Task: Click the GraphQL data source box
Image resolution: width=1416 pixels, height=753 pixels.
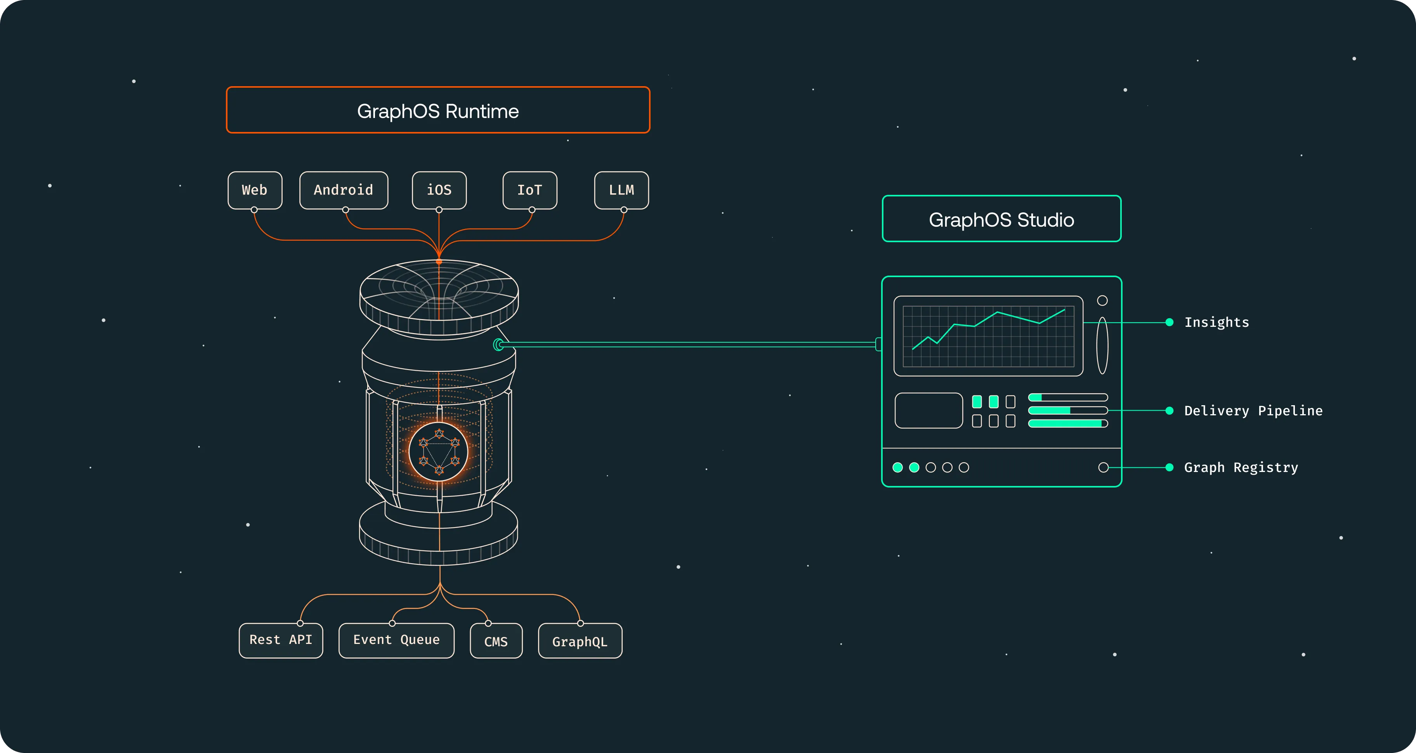Action: pyautogui.click(x=580, y=640)
